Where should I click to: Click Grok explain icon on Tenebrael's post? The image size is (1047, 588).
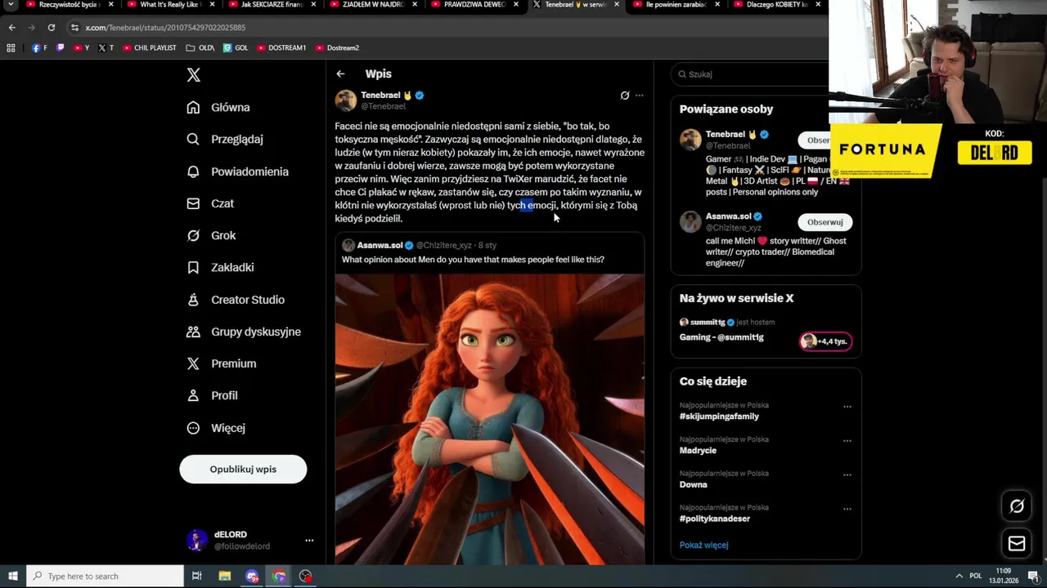pos(625,96)
